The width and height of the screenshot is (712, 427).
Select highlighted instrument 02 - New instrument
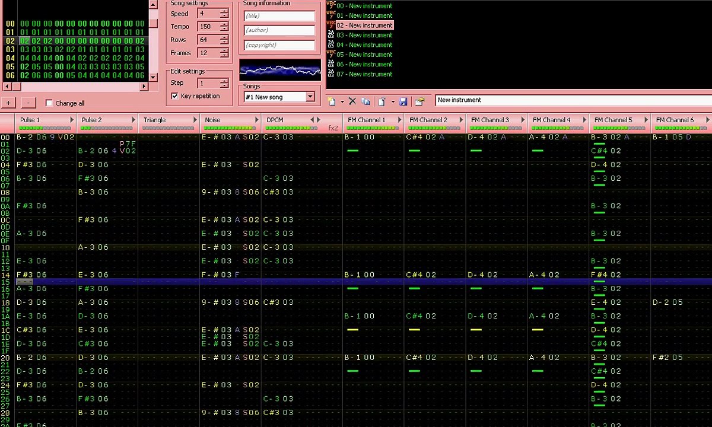[x=364, y=26]
